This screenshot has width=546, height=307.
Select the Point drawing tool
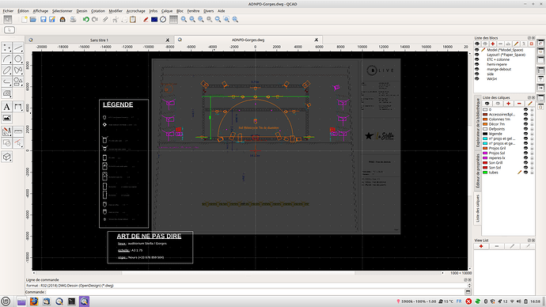click(x=6, y=47)
